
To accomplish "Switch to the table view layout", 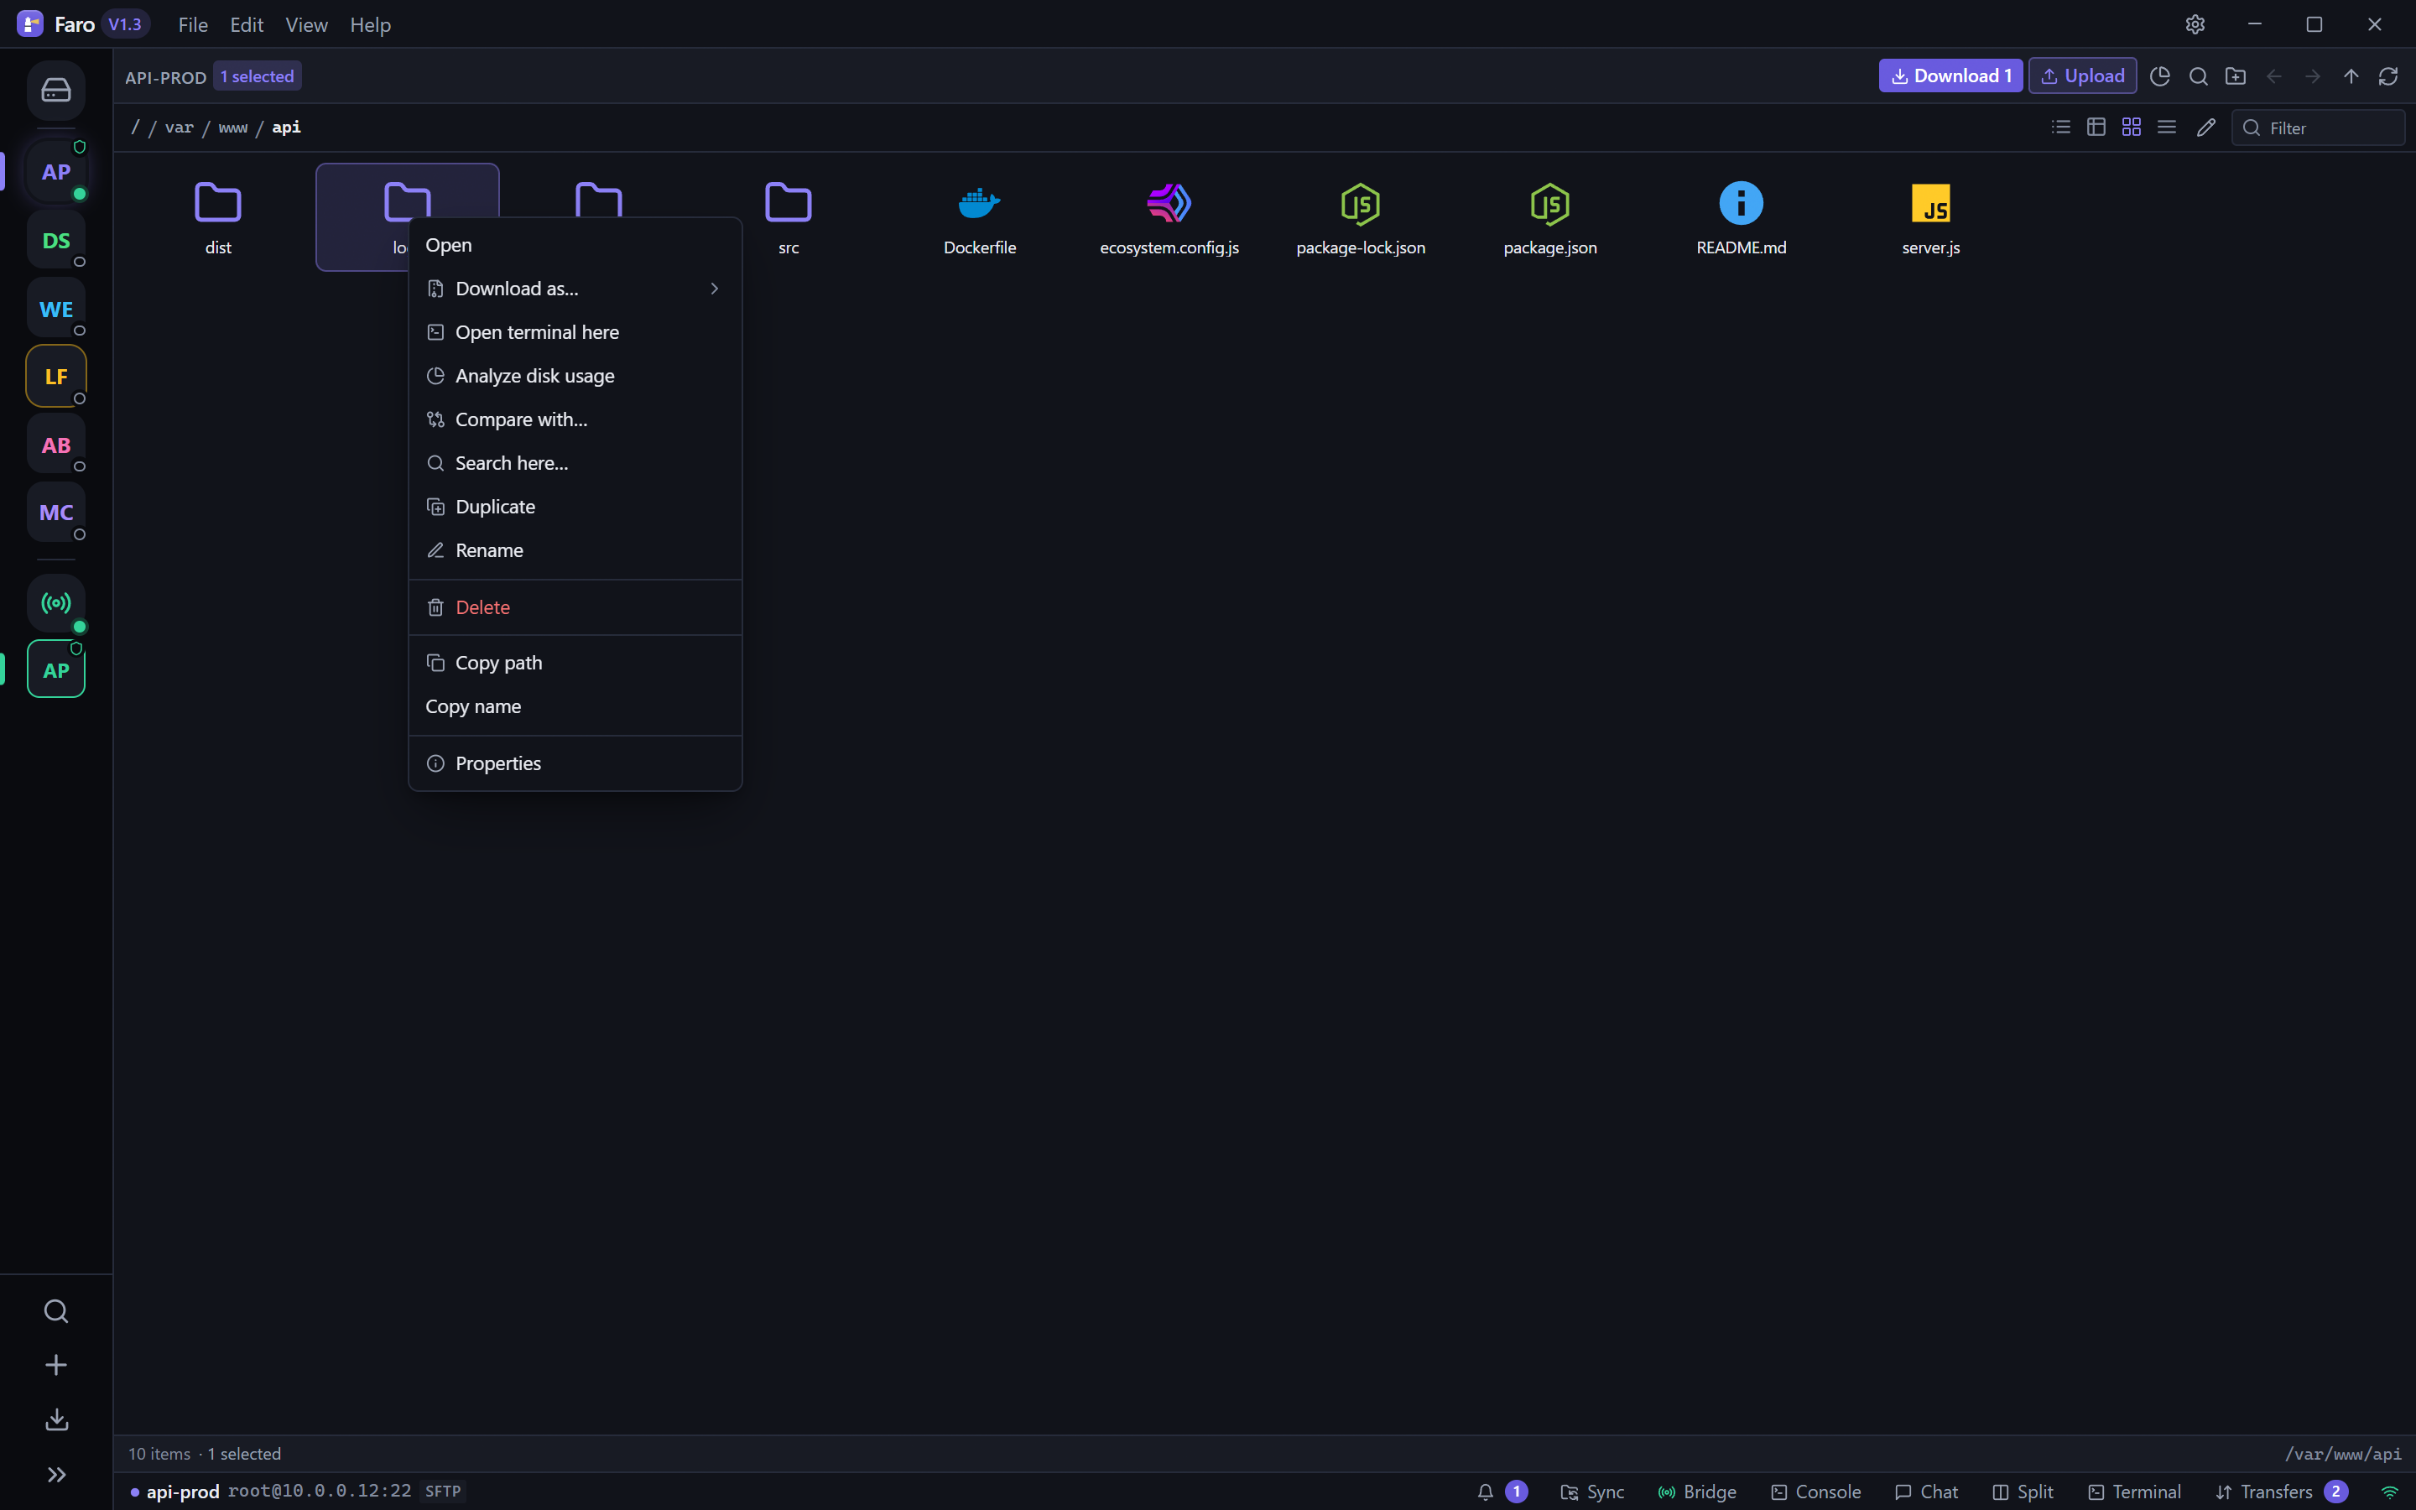I will 2096,127.
